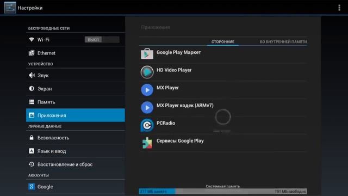Click the restore icon beside Восстановление и сброс

[x=32, y=164]
